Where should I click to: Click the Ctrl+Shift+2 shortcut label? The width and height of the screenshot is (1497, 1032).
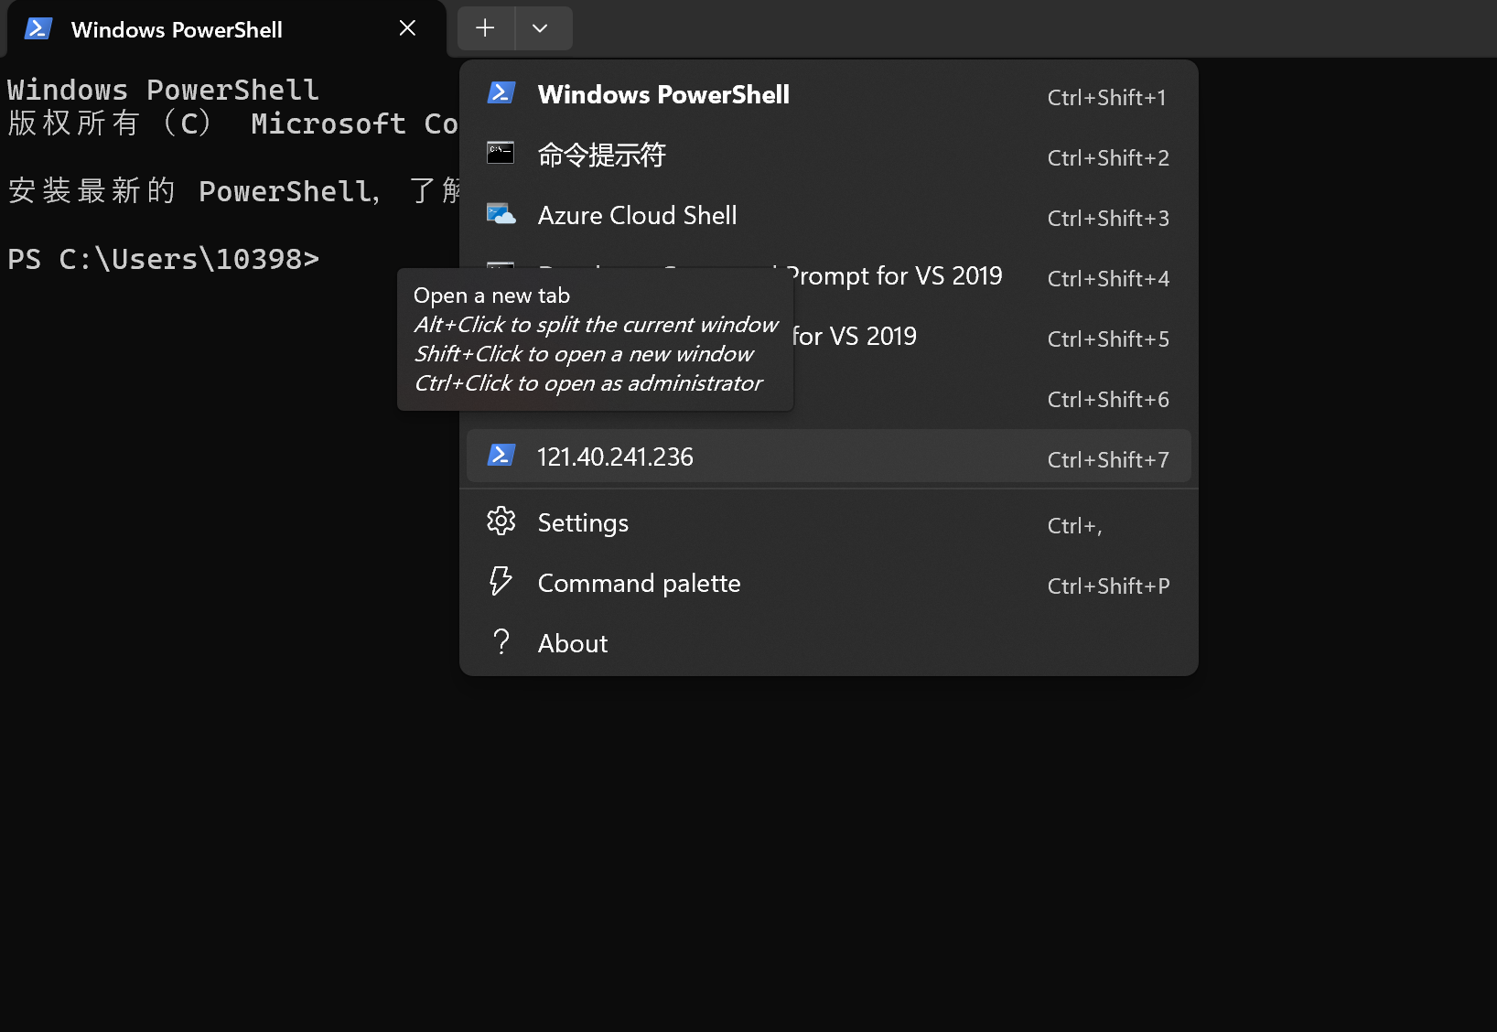1108,157
